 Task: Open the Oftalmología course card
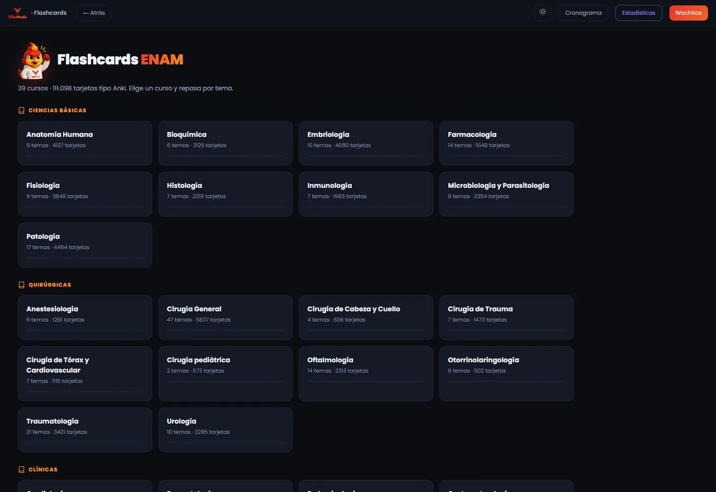tap(366, 373)
